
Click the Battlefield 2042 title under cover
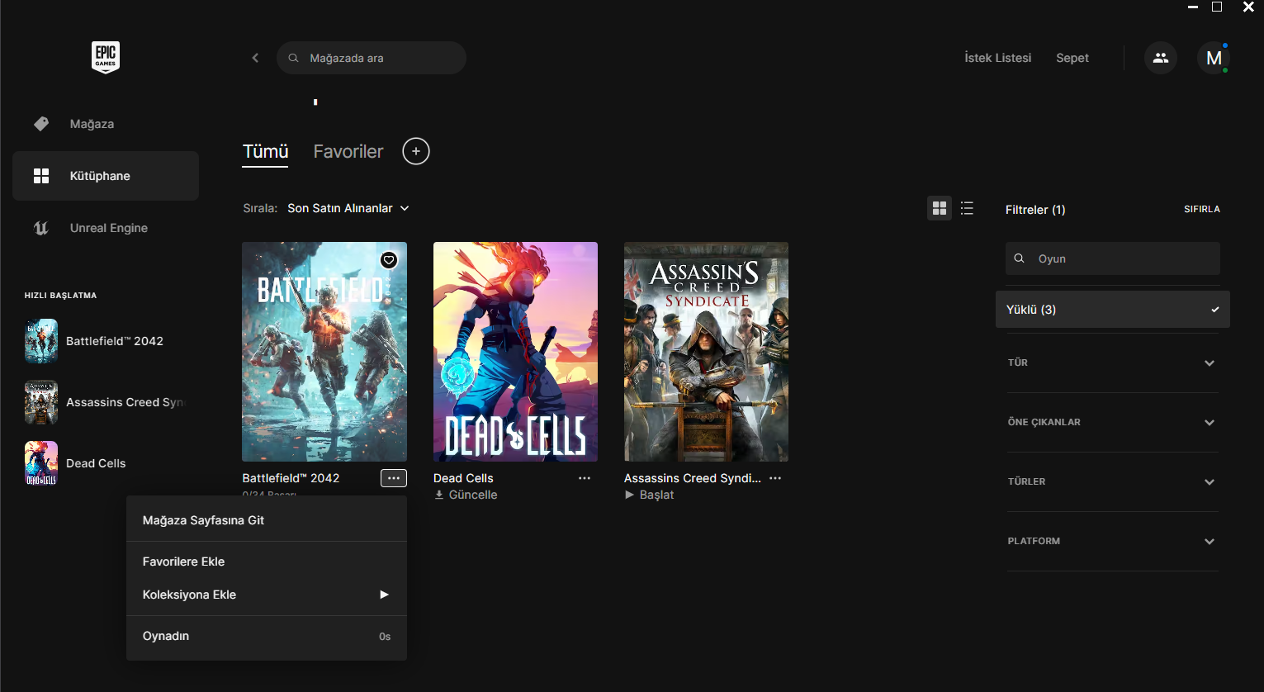point(291,478)
